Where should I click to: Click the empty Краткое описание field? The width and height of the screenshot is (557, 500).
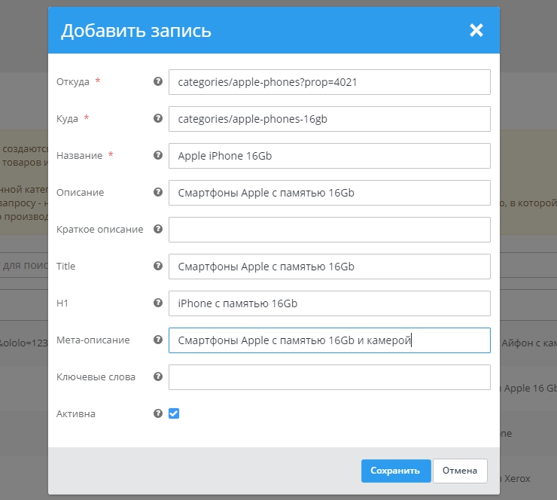[x=329, y=230]
